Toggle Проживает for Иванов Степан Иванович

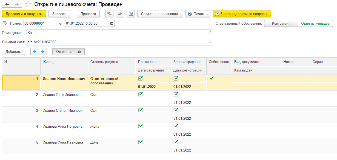point(141,110)
